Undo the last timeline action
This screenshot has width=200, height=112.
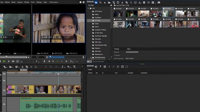click(50, 67)
